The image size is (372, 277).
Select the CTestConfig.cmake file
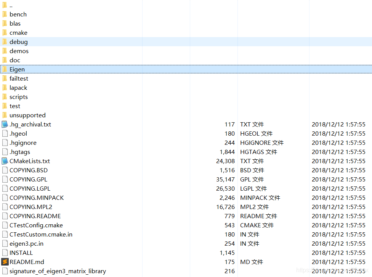36,225
